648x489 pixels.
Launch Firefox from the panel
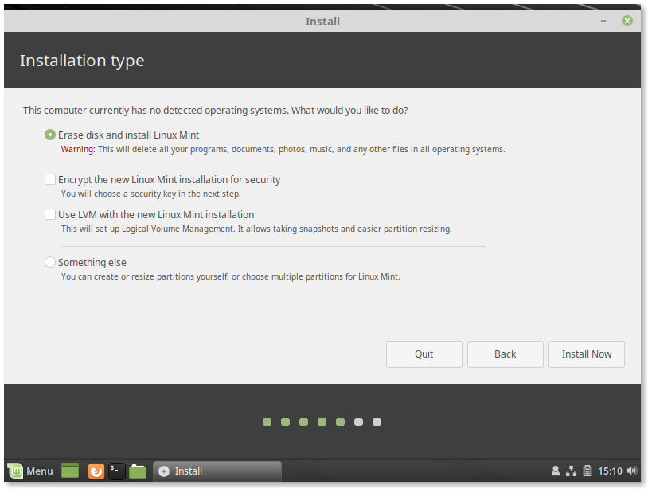[x=96, y=471]
